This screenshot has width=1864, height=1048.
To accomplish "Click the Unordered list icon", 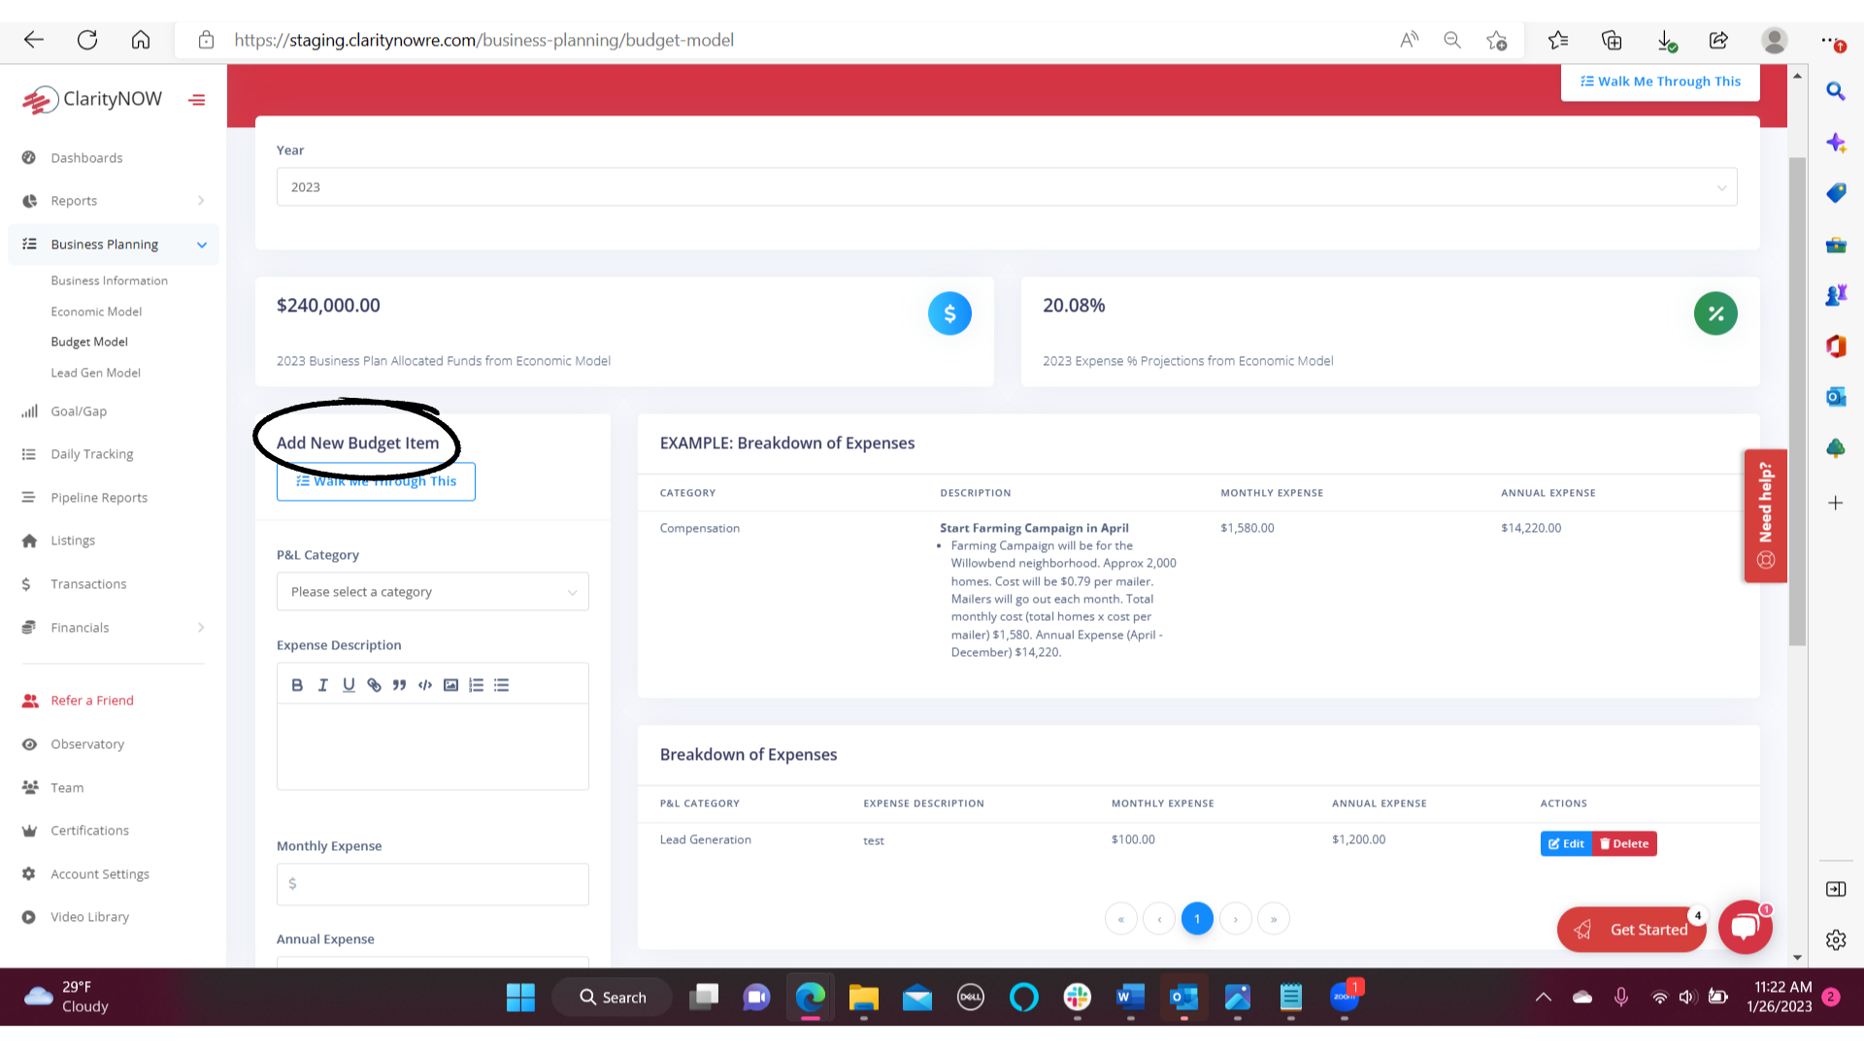I will tap(501, 684).
